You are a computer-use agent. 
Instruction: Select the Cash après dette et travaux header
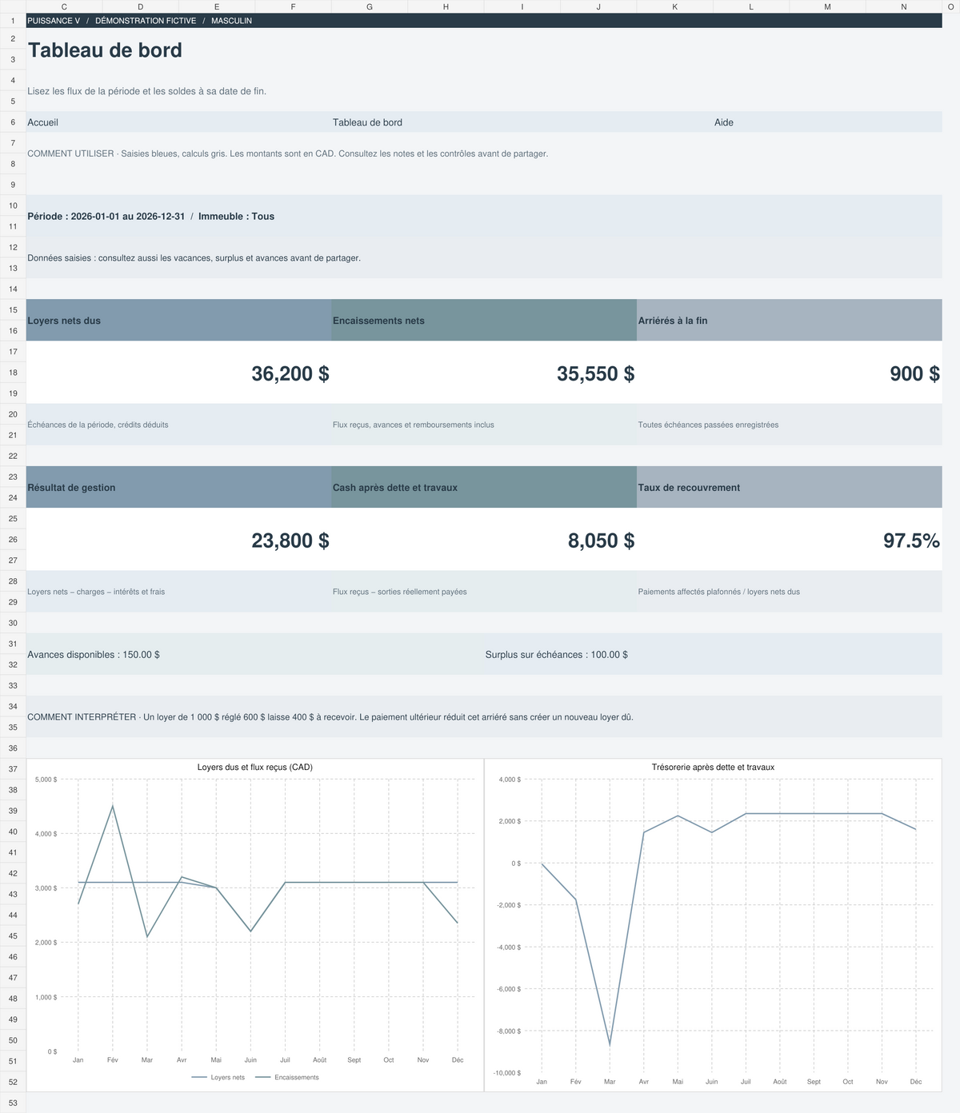[484, 488]
